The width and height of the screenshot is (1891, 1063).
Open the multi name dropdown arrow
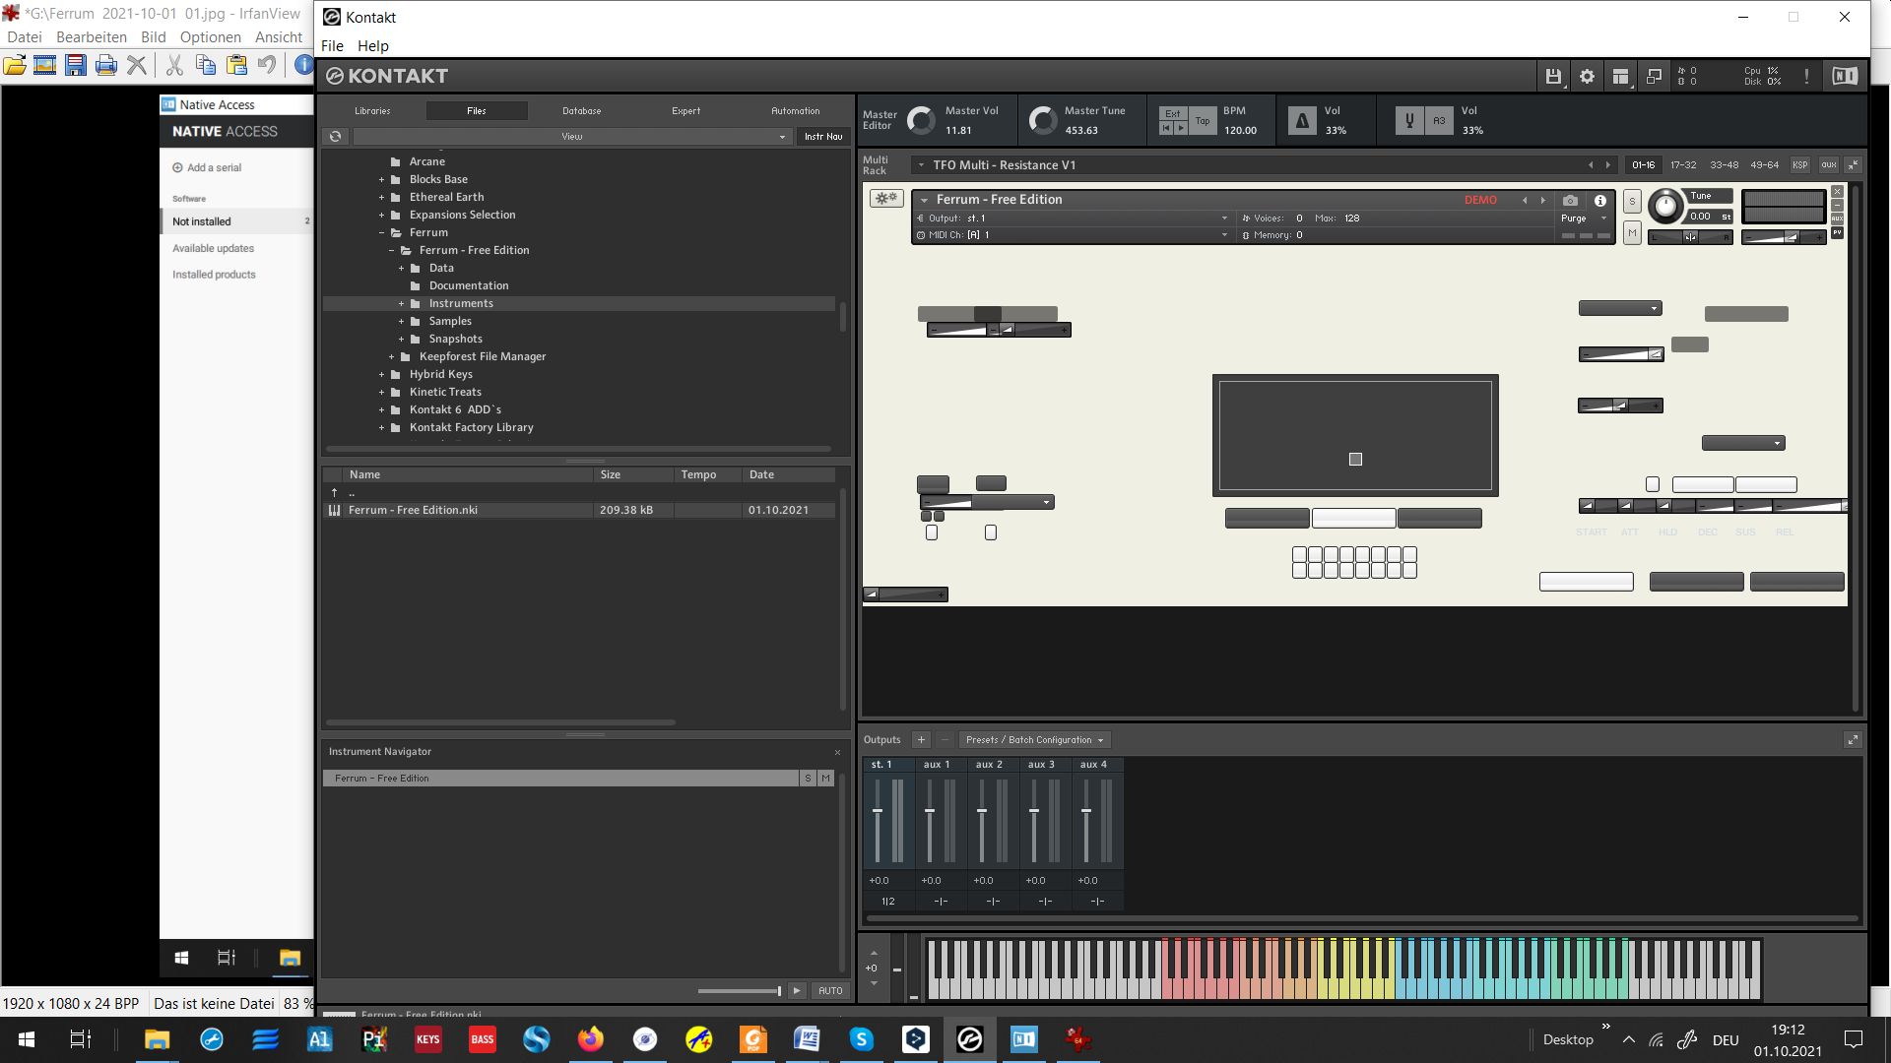pos(921,165)
